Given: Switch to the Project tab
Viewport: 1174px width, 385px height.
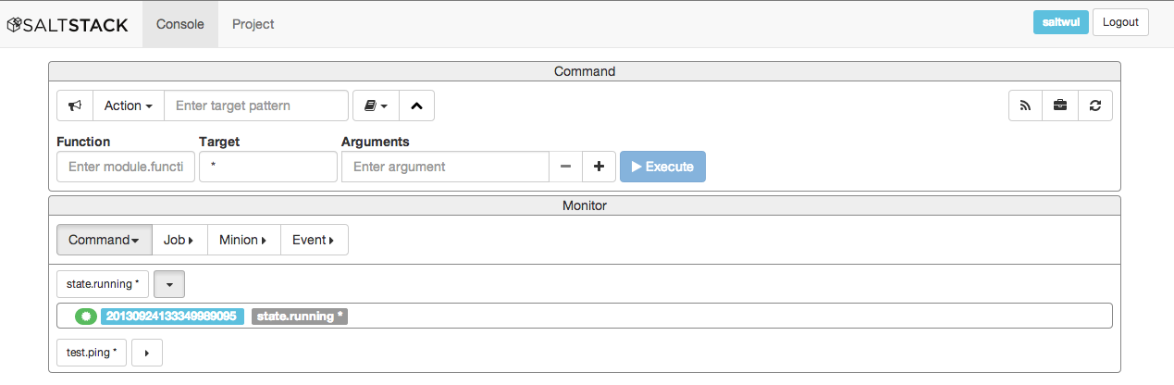Looking at the screenshot, I should pos(253,24).
